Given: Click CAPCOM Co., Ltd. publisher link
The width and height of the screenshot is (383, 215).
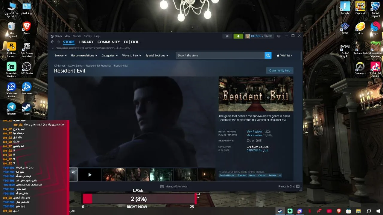Looking at the screenshot, I should tap(258, 150).
